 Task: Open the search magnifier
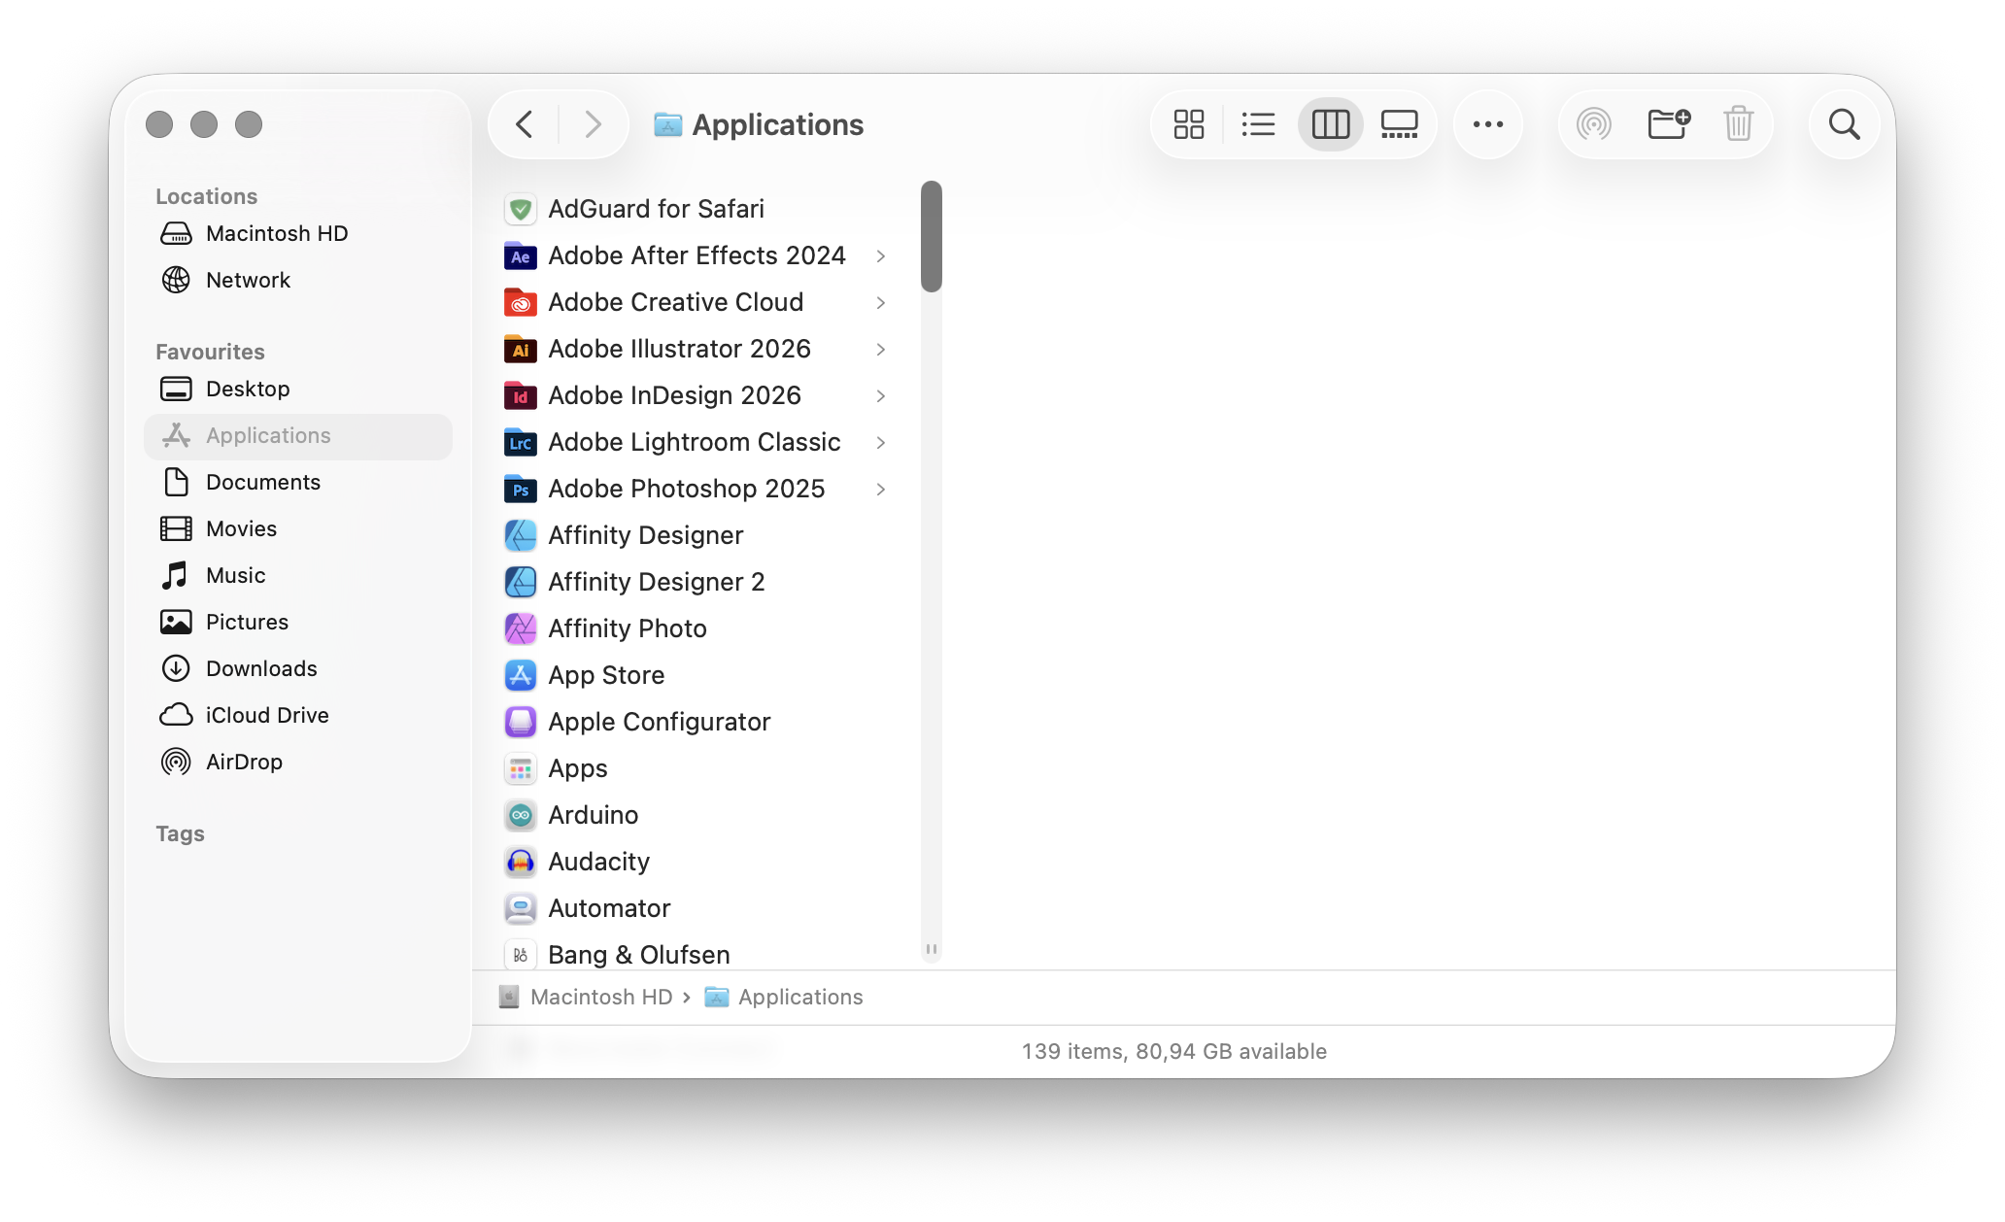point(1844,124)
